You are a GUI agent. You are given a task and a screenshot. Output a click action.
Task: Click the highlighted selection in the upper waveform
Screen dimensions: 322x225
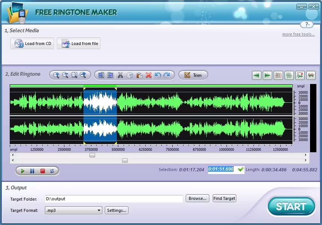(100, 102)
